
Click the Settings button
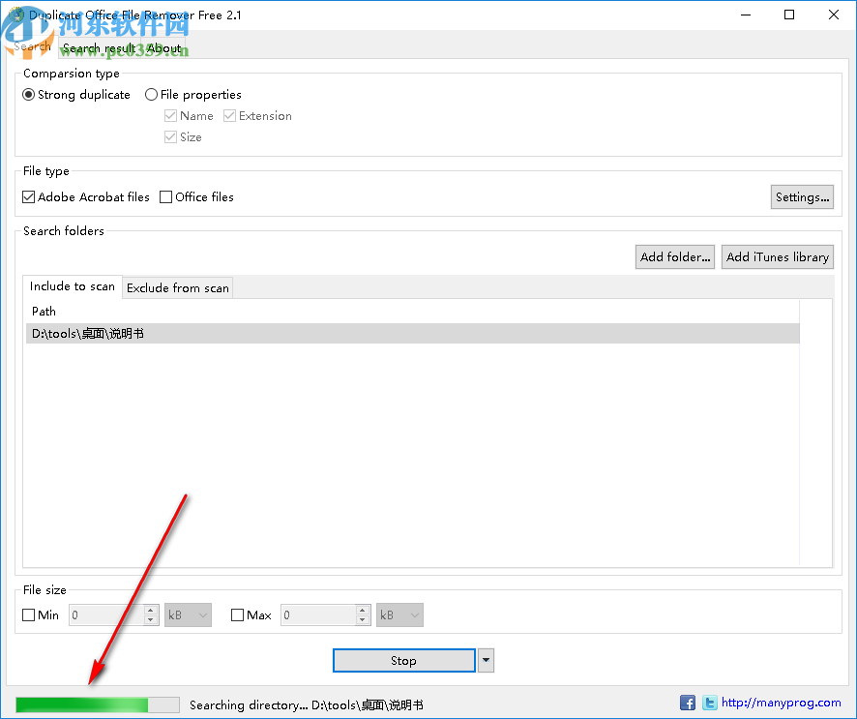tap(802, 196)
